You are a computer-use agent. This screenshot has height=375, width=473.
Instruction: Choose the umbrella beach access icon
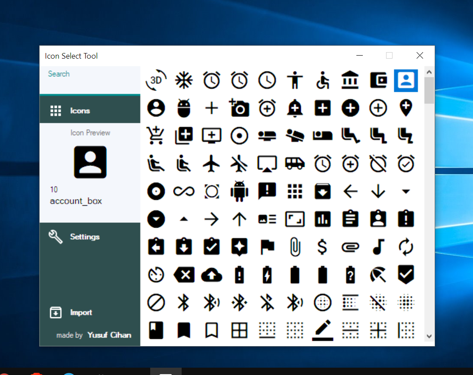[x=378, y=275]
